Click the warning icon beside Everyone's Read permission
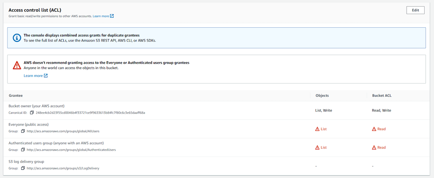The width and height of the screenshot is (434, 178). [374, 129]
